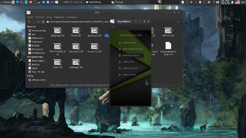Screen dimensions: 246x138
Task: Click the 18:26 panel clock
Action: tap(225, 2)
